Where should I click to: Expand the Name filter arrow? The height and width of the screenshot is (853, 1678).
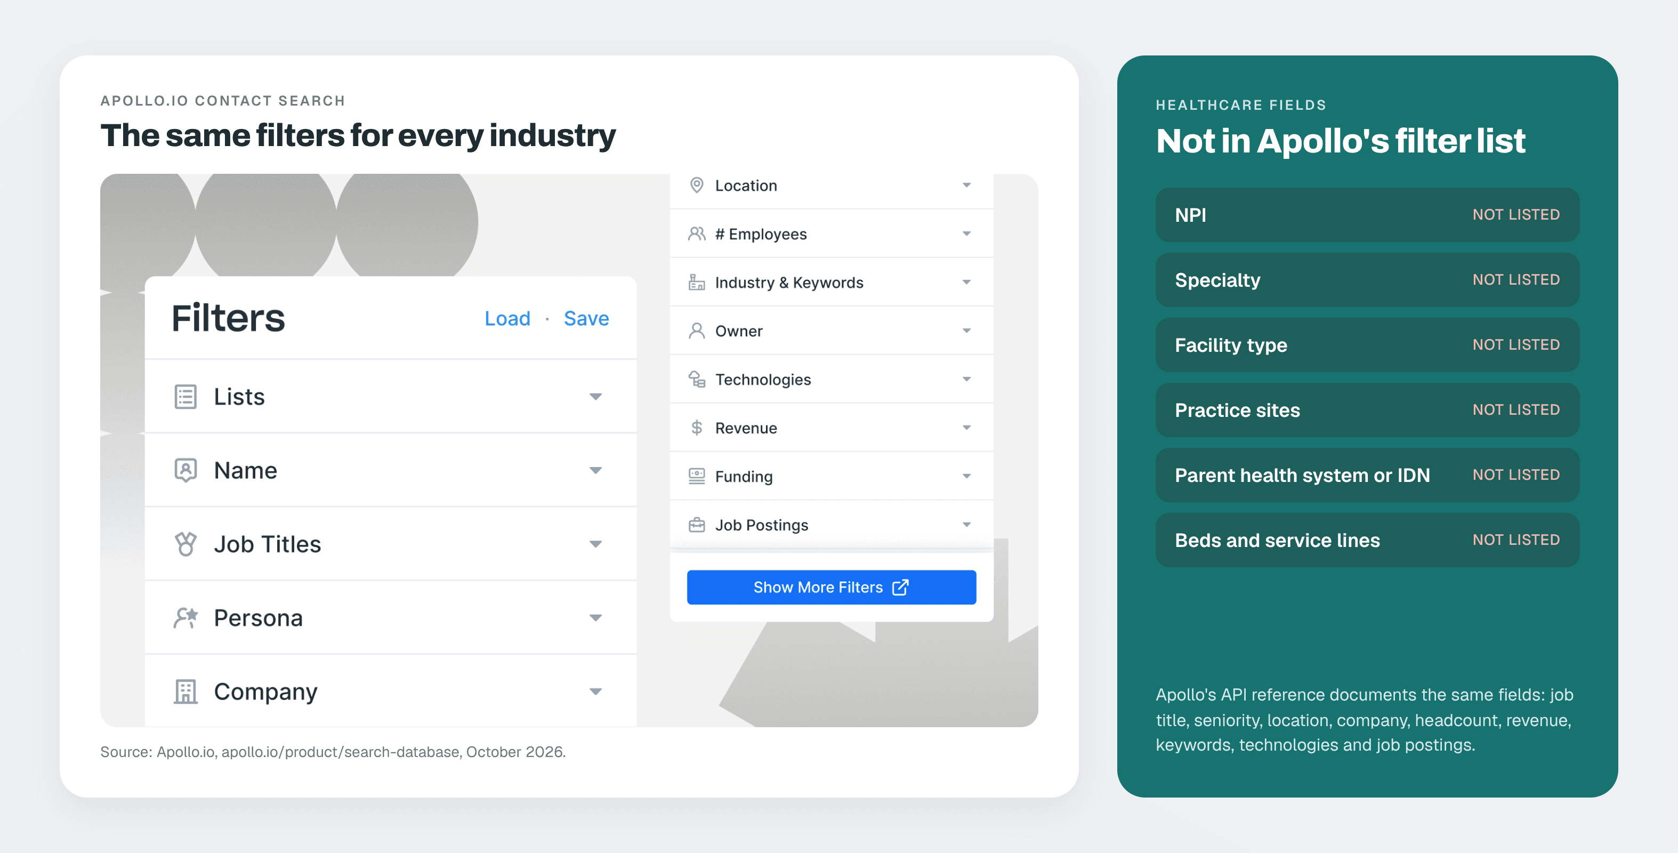coord(595,470)
